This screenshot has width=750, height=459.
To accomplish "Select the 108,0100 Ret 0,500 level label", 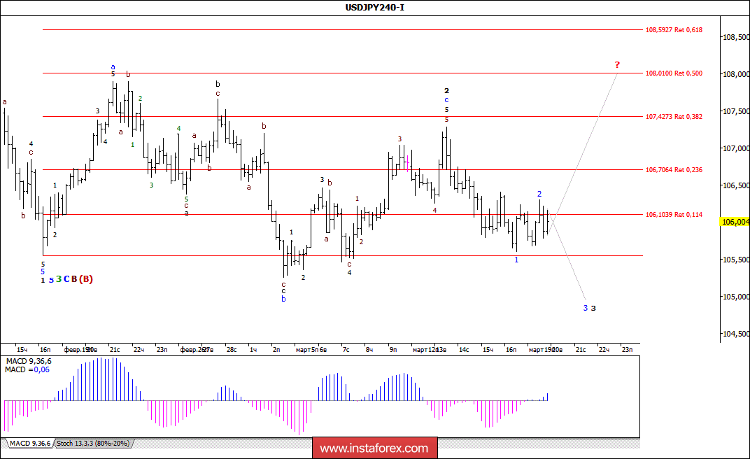I will click(x=674, y=73).
